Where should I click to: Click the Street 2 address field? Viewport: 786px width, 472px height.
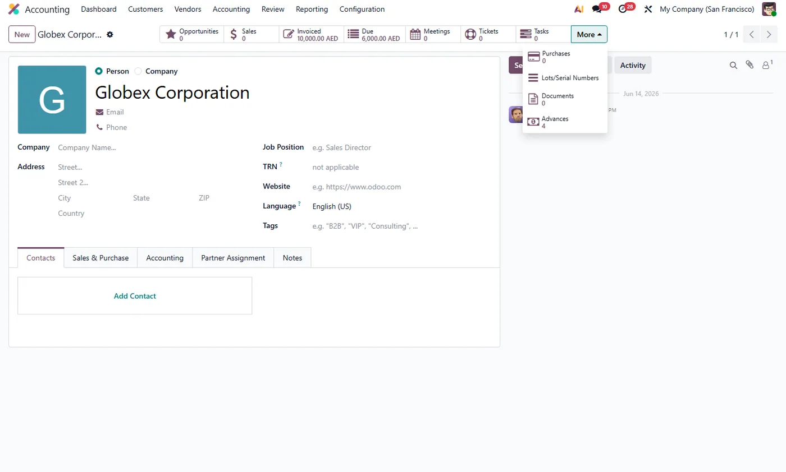[x=153, y=183]
